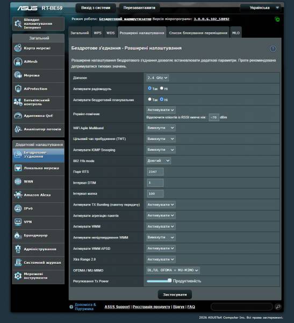Click the firmware version link

tap(211, 19)
